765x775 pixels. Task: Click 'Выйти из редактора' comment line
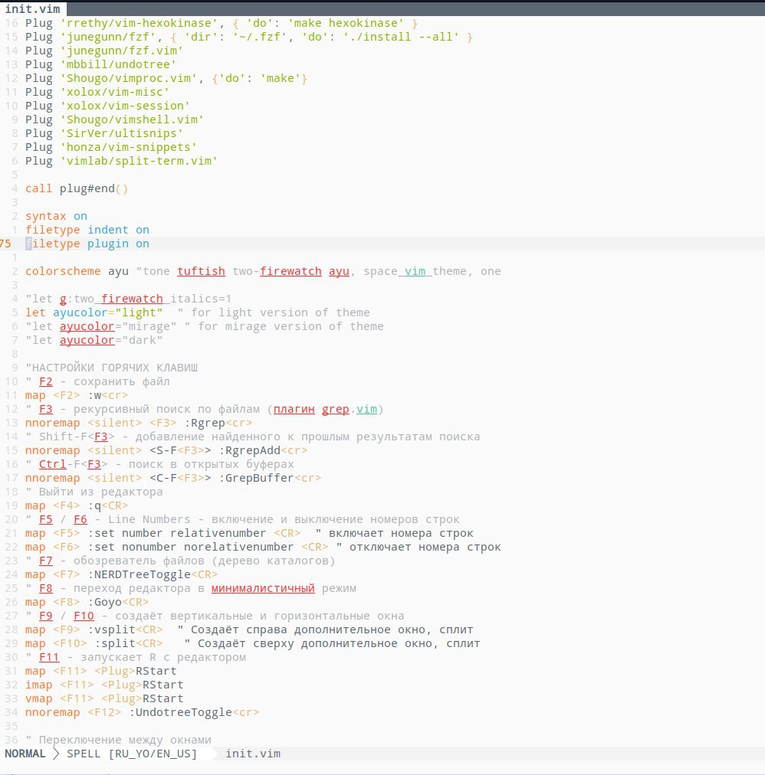click(x=94, y=492)
